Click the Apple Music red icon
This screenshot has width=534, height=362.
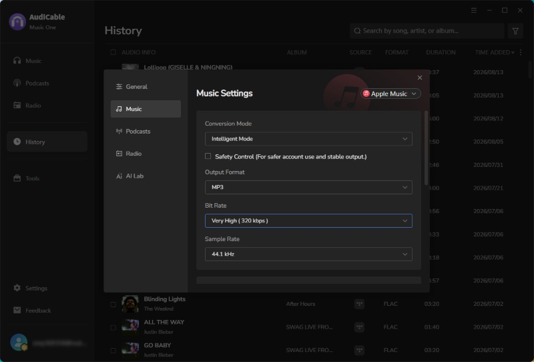(x=366, y=94)
